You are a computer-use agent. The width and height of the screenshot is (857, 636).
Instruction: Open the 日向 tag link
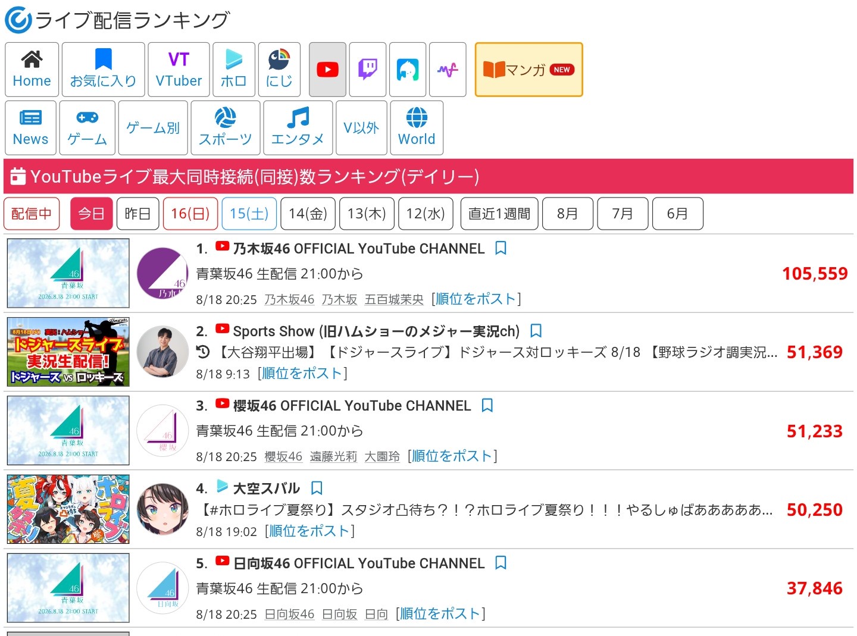[376, 614]
